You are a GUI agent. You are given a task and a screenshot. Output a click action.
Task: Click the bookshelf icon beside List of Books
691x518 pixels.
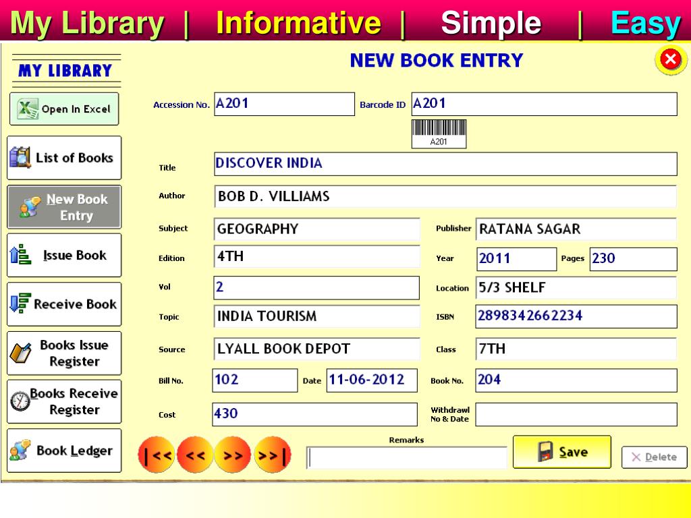pyautogui.click(x=20, y=157)
